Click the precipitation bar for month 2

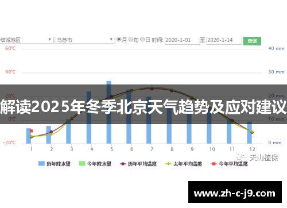(x=49, y=134)
